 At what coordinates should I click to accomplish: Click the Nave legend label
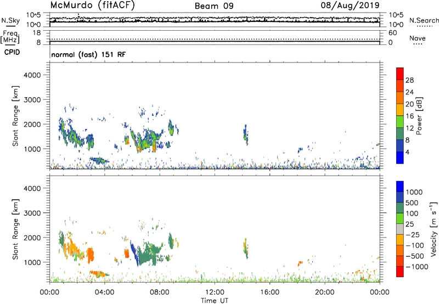tap(418, 38)
